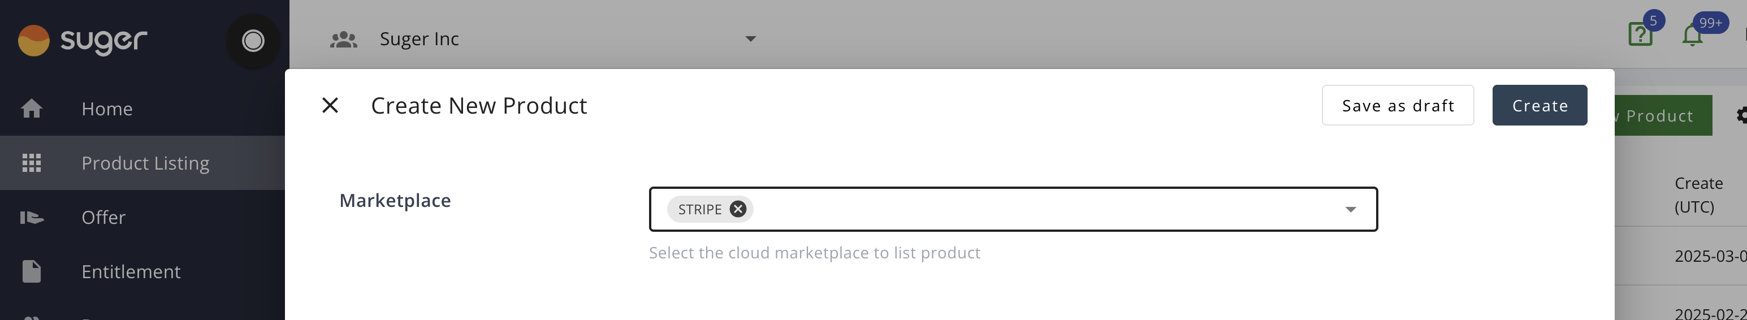Click the Offer hand icon
Viewport: 1747px width, 320px height.
tap(32, 217)
